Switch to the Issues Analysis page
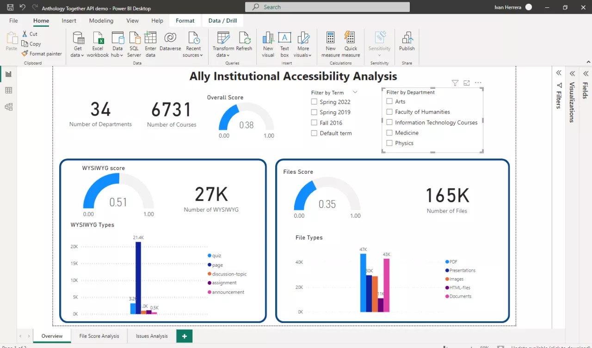This screenshot has height=348, width=592. pos(151,336)
